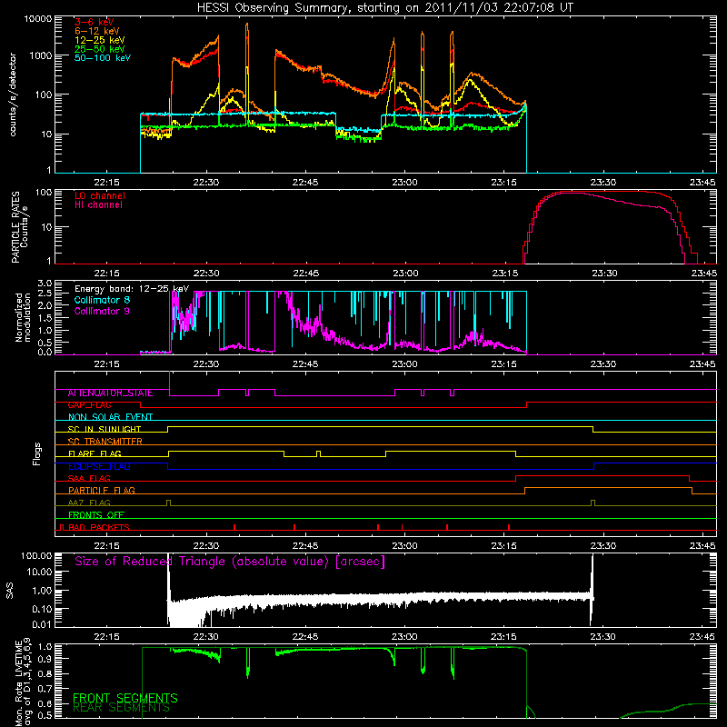The image size is (727, 727).
Task: Click the SC_IN_SUNLIGHT flag label
Action: [x=105, y=429]
